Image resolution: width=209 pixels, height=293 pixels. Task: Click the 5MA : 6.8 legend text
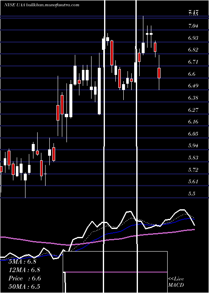click(x=23, y=262)
